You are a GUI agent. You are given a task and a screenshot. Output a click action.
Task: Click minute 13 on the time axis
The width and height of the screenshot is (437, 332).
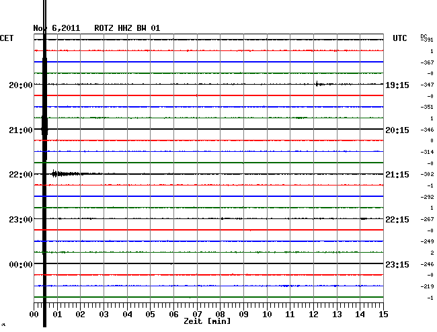pyautogui.click(x=337, y=314)
